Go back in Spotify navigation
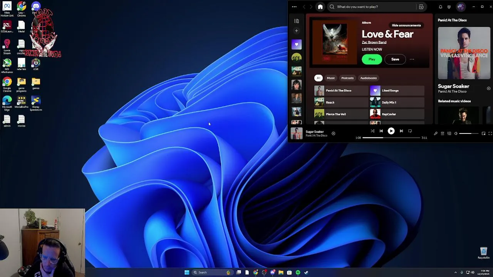The image size is (493, 277). pyautogui.click(x=304, y=7)
